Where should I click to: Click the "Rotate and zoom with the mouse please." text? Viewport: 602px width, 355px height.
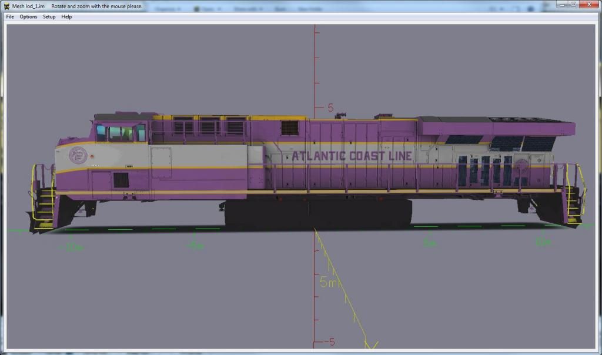[x=97, y=6]
